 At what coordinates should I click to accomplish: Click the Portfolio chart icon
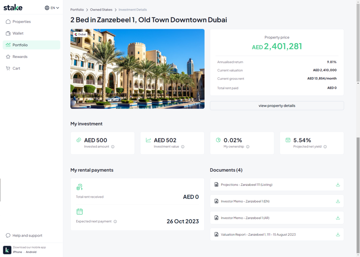point(8,45)
